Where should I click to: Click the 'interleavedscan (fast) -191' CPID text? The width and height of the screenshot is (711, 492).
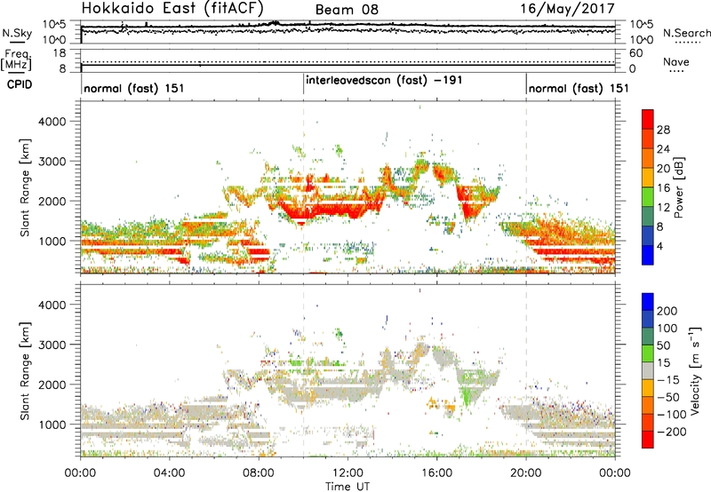[x=384, y=80]
